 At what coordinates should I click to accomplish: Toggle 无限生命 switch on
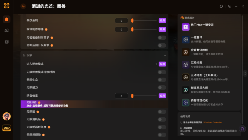click(162, 80)
